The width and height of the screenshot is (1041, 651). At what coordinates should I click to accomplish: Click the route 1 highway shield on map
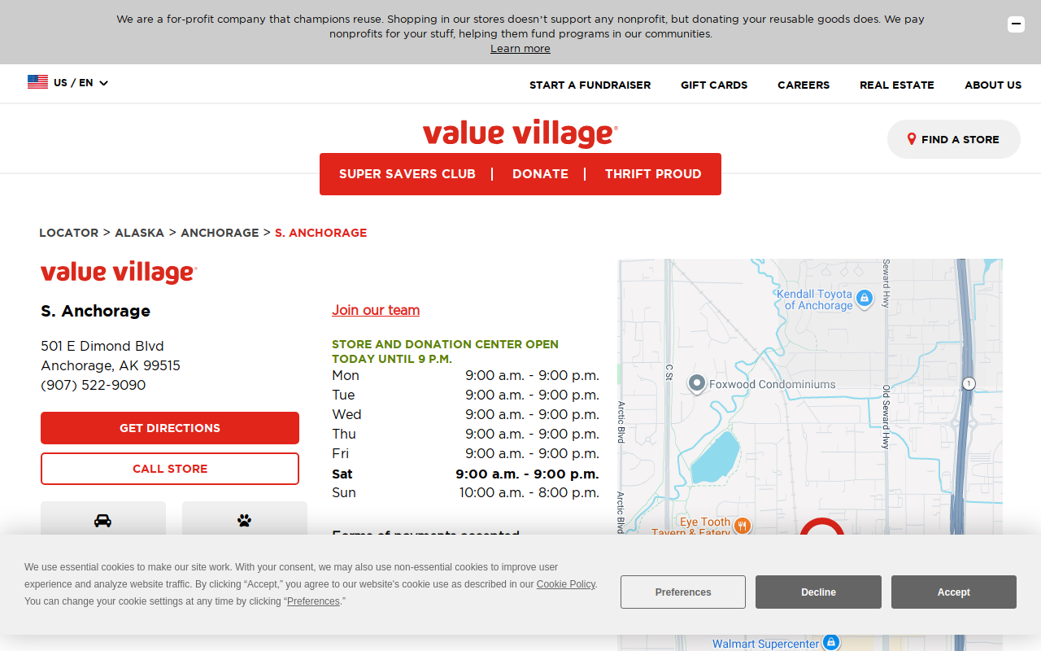pos(969,383)
